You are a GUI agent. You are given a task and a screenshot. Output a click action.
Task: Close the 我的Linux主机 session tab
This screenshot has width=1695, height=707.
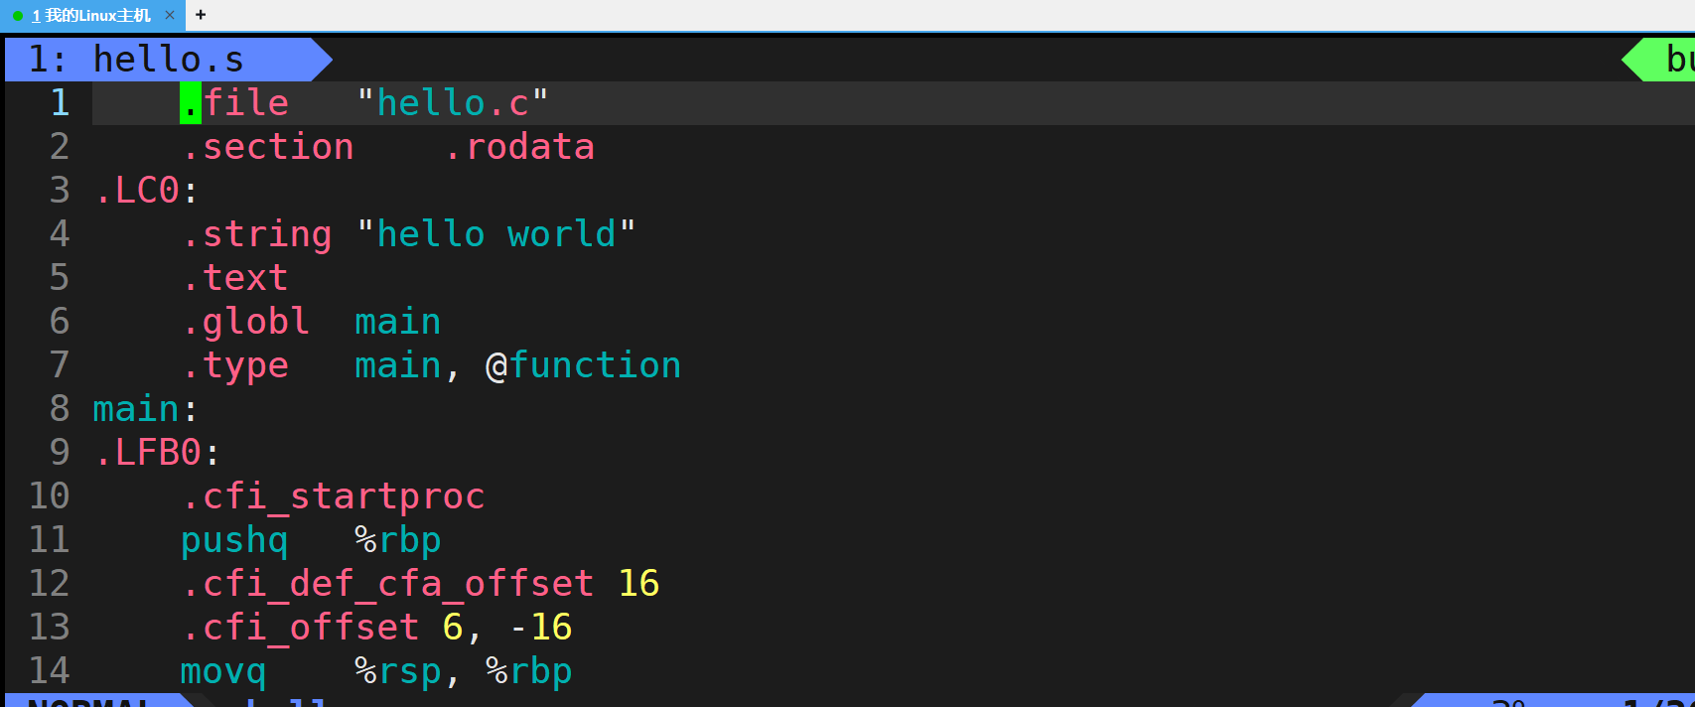[170, 15]
